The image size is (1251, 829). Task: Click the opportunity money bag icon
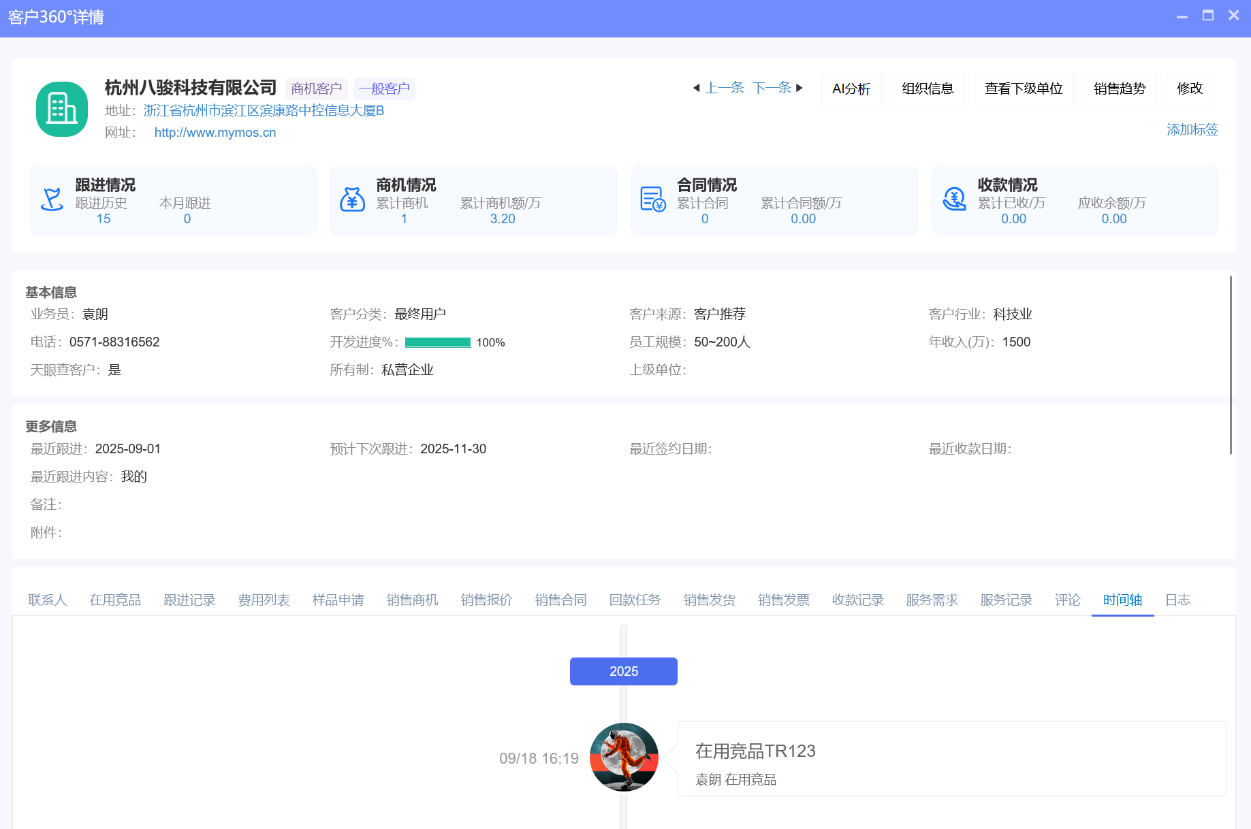click(352, 199)
